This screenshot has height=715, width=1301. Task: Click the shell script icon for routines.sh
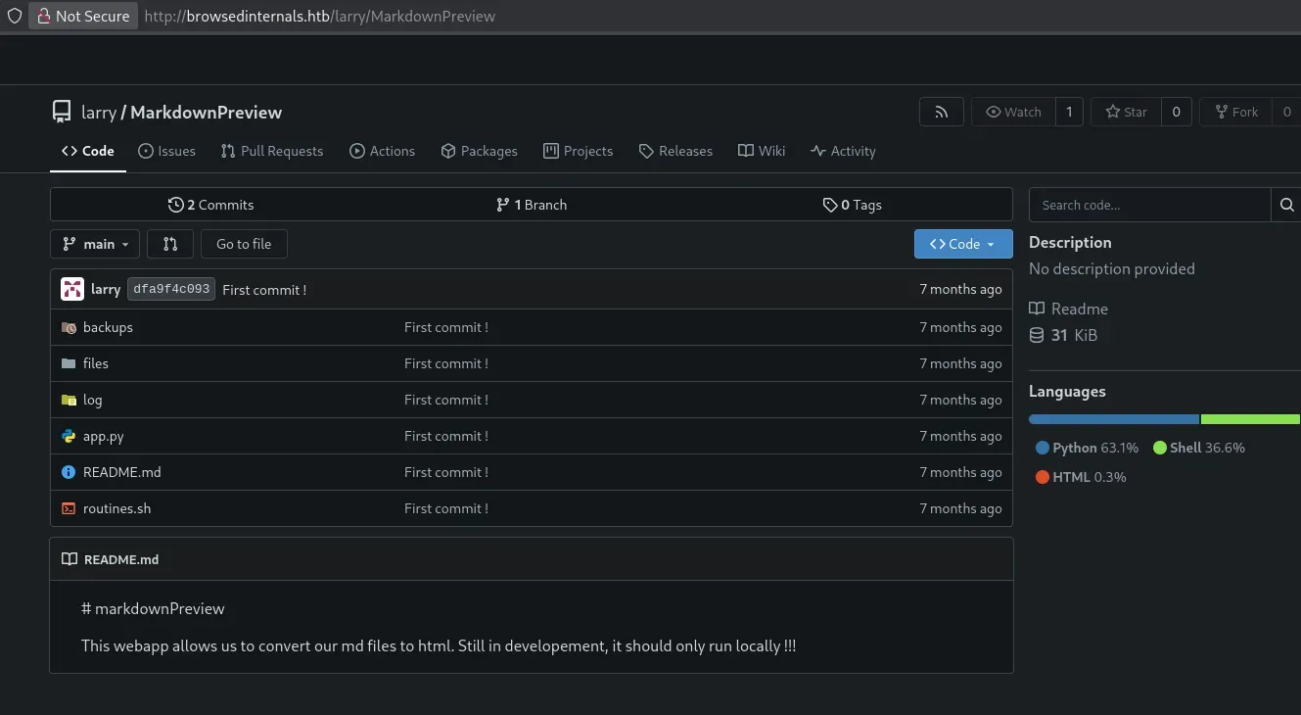(x=69, y=508)
